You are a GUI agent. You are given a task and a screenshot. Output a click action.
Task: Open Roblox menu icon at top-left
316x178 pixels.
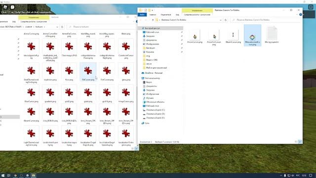coord(5,7)
